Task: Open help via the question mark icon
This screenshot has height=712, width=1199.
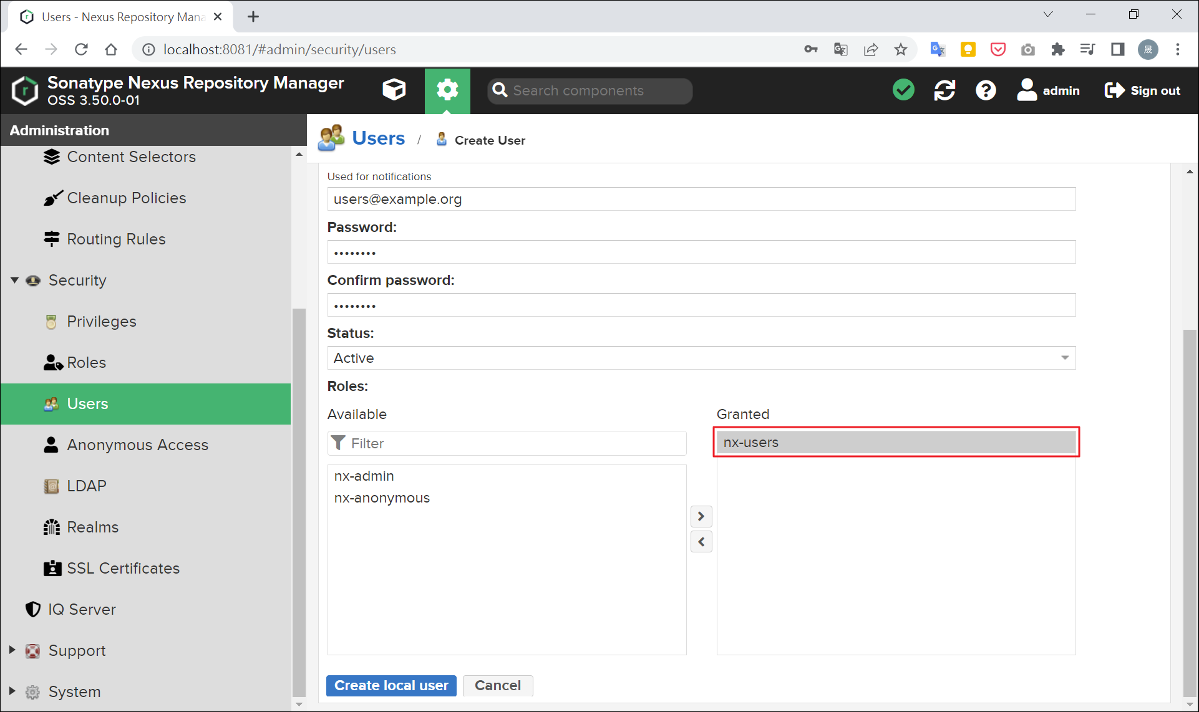Action: (x=985, y=90)
